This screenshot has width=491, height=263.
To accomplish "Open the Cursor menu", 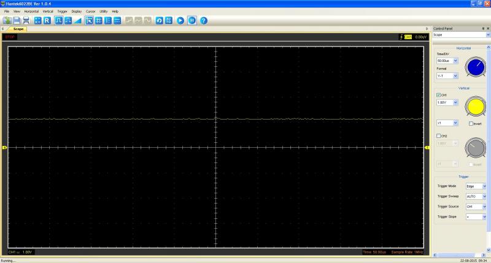I will [90, 11].
